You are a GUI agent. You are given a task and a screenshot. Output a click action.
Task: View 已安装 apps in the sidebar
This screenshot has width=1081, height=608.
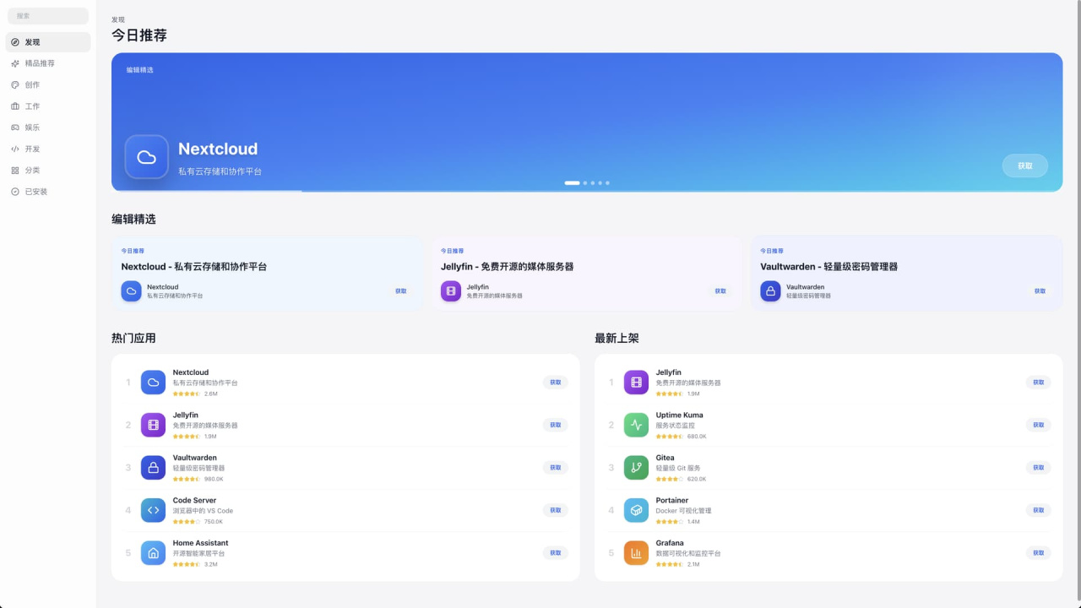pyautogui.click(x=48, y=192)
